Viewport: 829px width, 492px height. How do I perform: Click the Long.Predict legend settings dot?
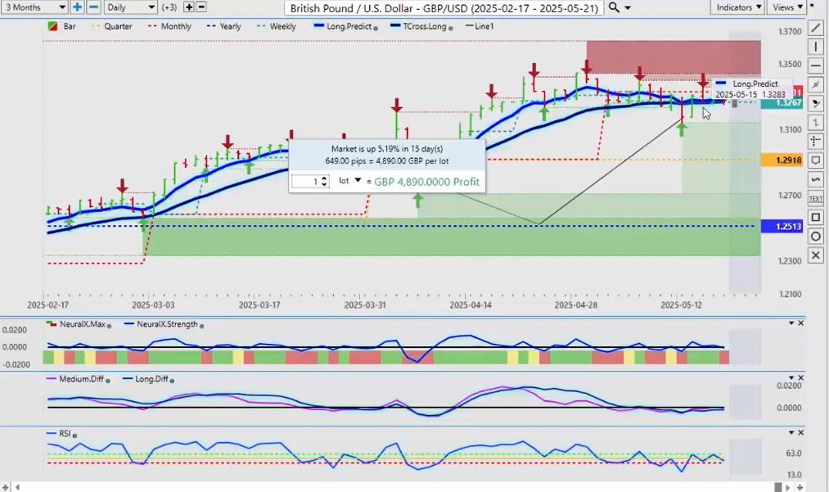(376, 28)
